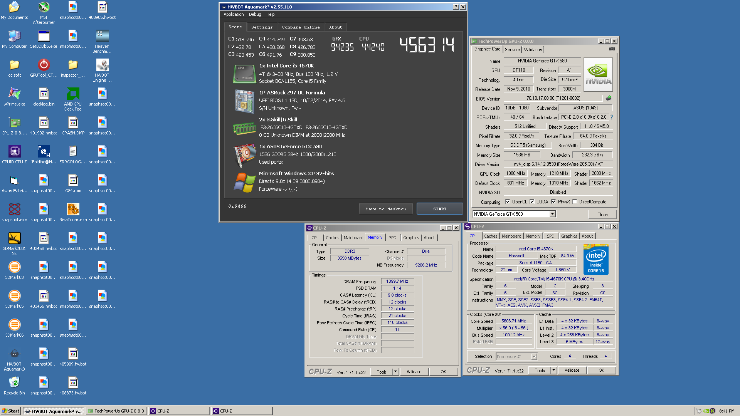Open the MSI Afterburner desktop icon
This screenshot has width=740, height=416.
44,12
